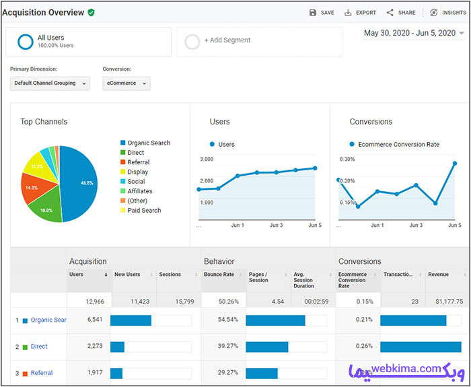Click the Jun 5 Users data point
The width and height of the screenshot is (471, 387).
pos(315,168)
